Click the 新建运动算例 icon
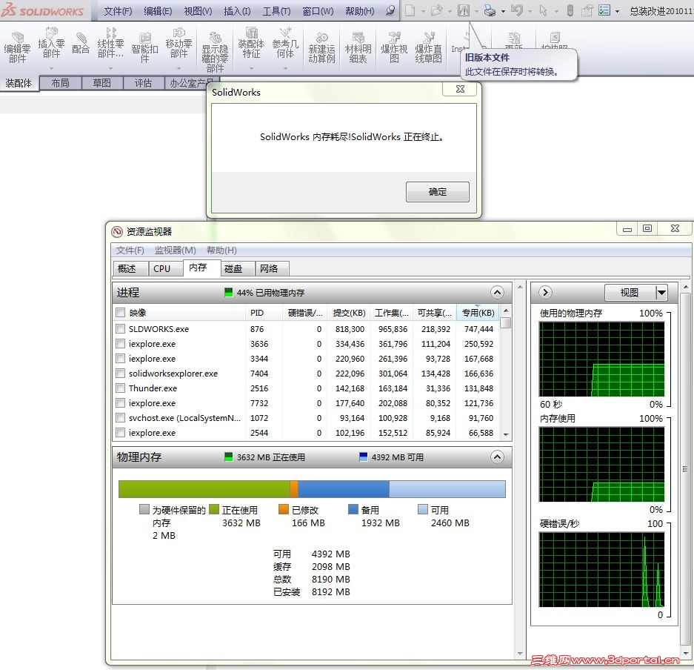The image size is (694, 670). click(321, 48)
